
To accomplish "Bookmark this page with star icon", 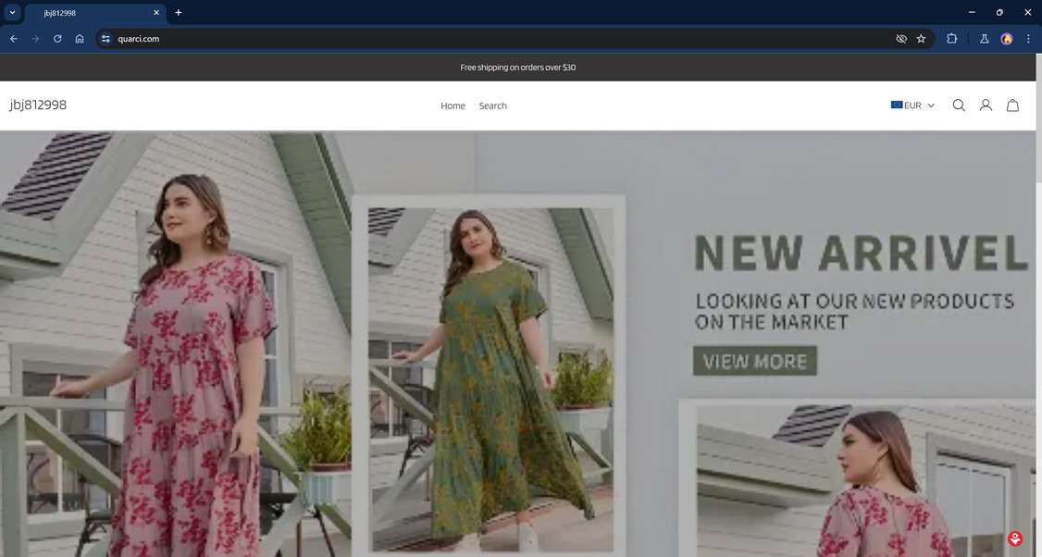I will click(921, 39).
